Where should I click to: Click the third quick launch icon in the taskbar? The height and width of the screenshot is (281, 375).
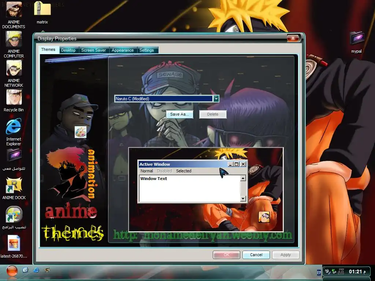point(47,270)
